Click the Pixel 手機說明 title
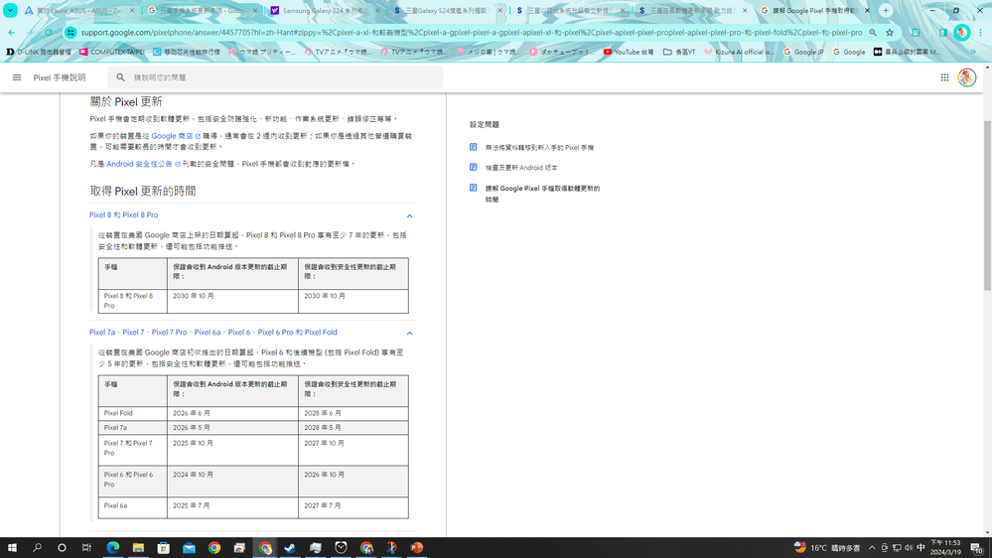Image resolution: width=992 pixels, height=558 pixels. pyautogui.click(x=60, y=77)
